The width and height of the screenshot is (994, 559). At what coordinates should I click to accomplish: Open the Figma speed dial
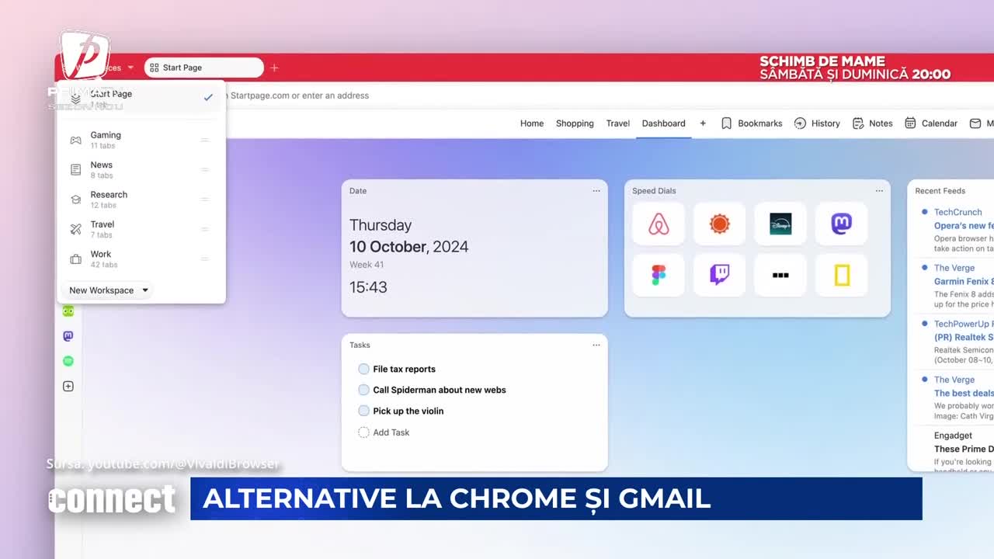click(659, 275)
